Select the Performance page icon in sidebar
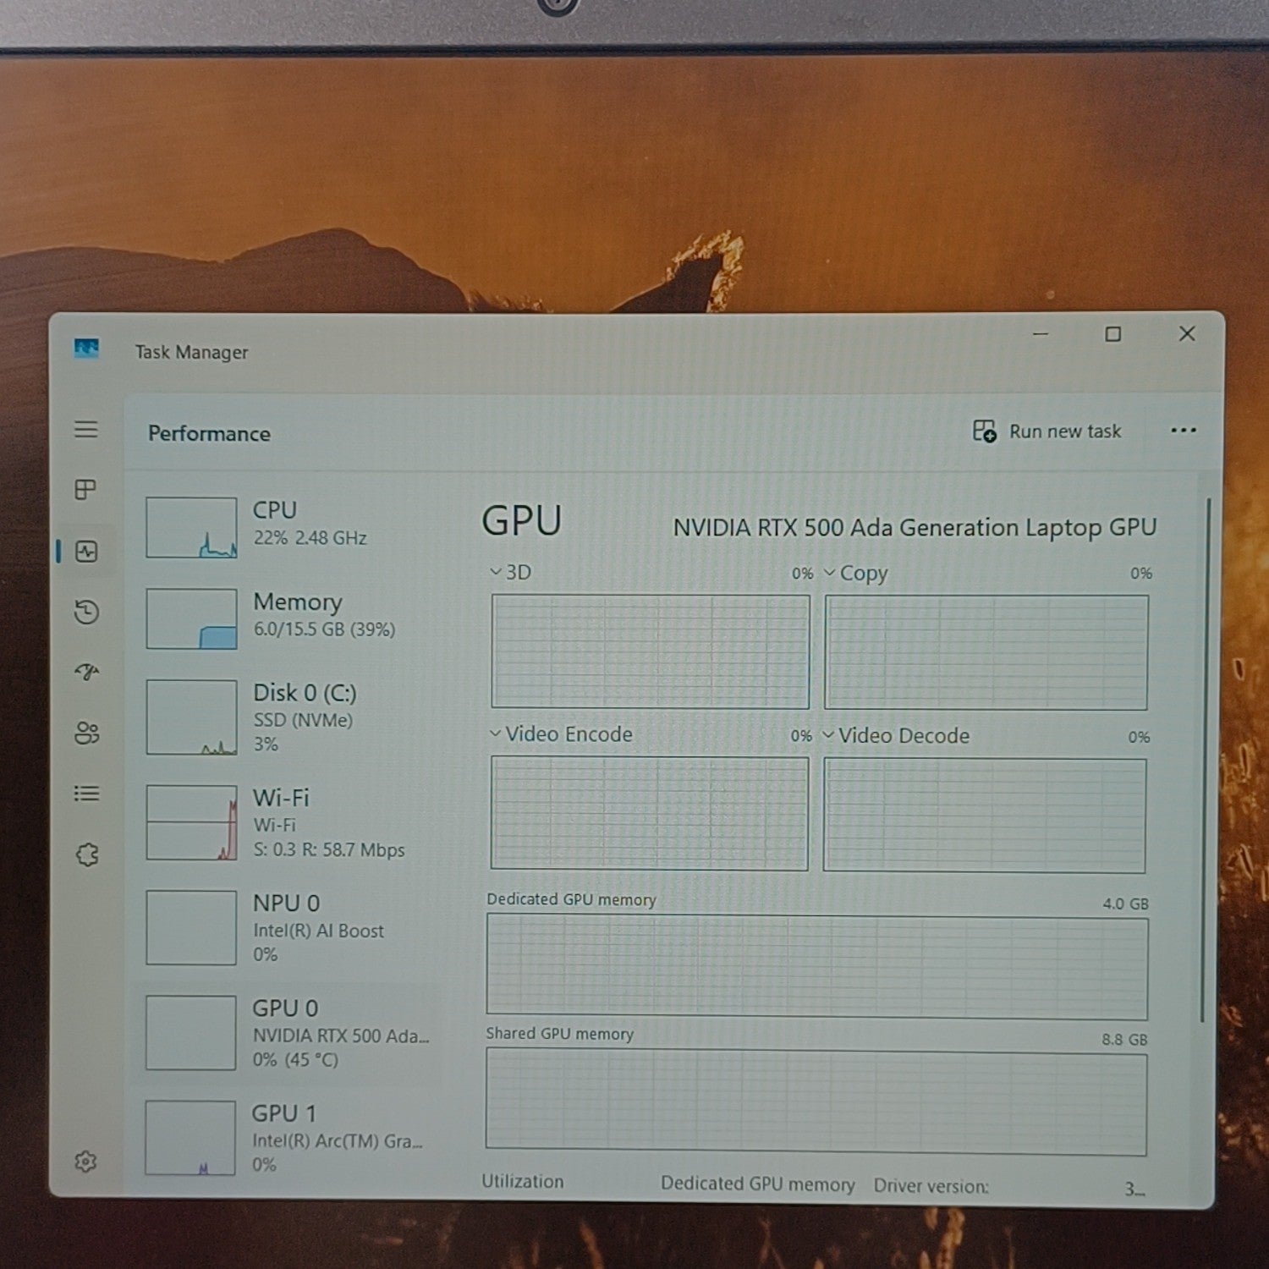The image size is (1269, 1269). [x=86, y=552]
